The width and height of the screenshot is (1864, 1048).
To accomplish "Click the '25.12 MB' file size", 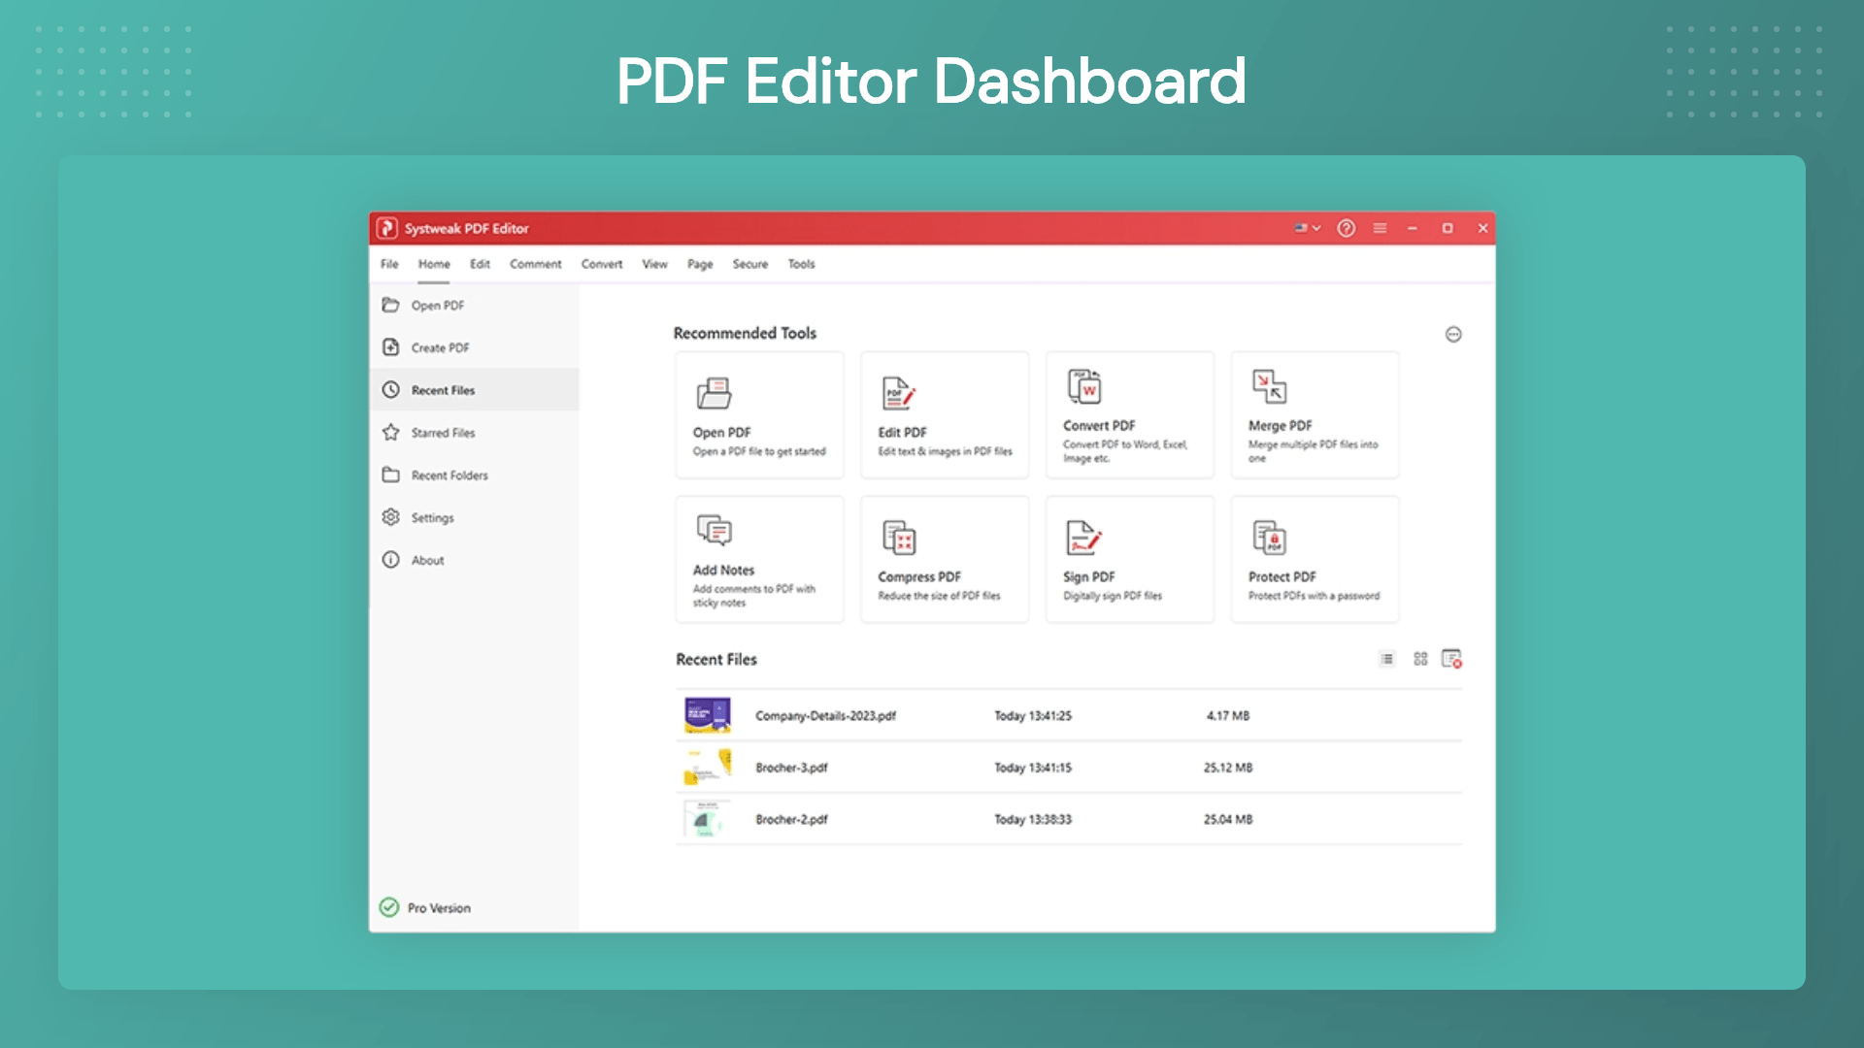I will tap(1228, 768).
